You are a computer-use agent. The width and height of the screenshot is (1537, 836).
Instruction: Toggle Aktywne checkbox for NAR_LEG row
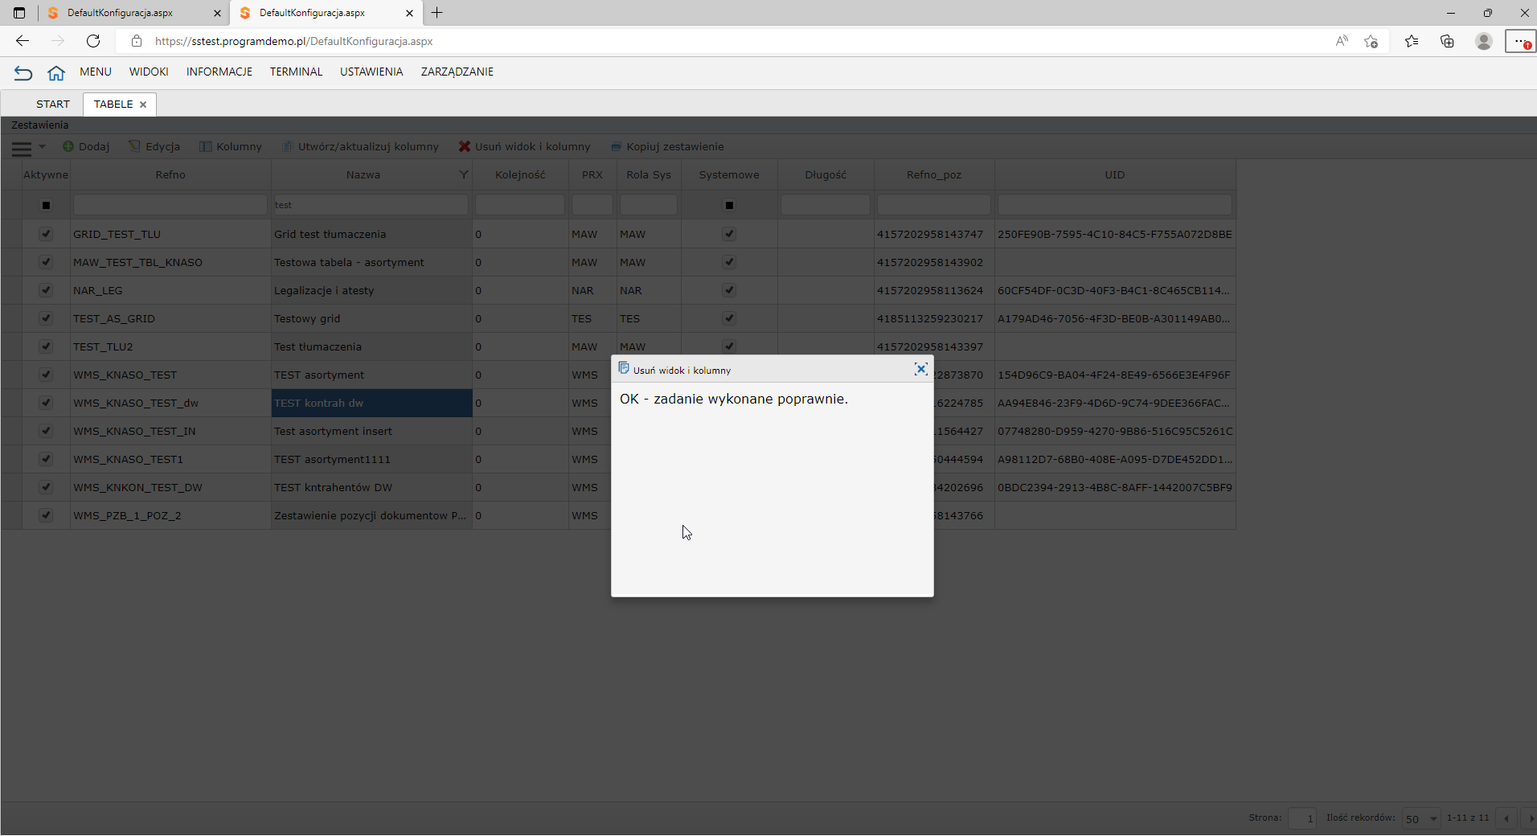(46, 290)
